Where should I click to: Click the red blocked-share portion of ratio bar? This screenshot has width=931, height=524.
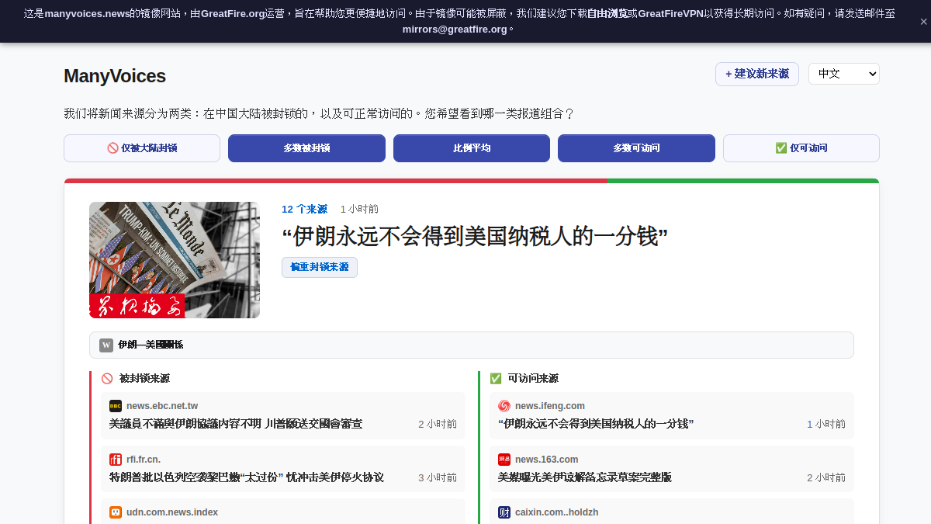tap(336, 181)
